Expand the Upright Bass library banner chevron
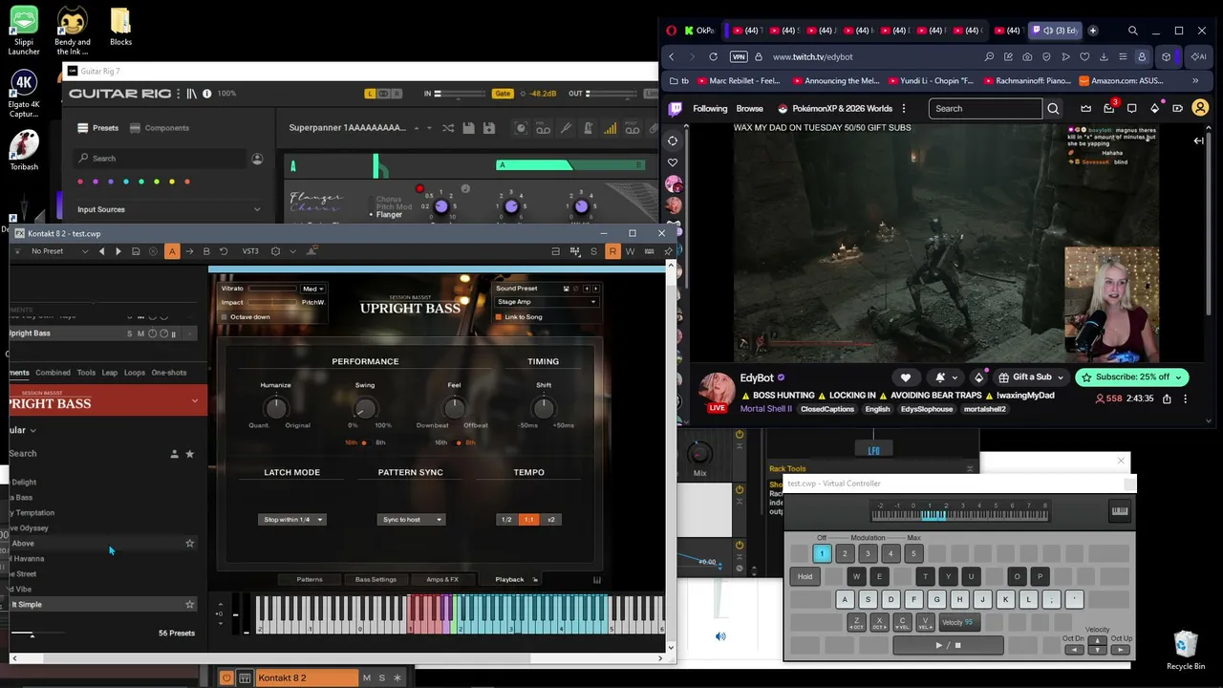1223x688 pixels. (x=195, y=401)
